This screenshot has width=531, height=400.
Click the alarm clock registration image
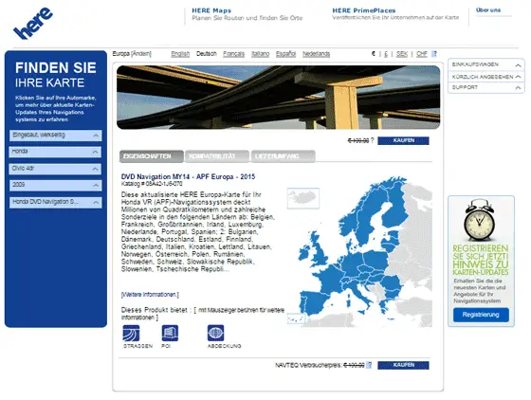coord(480,220)
